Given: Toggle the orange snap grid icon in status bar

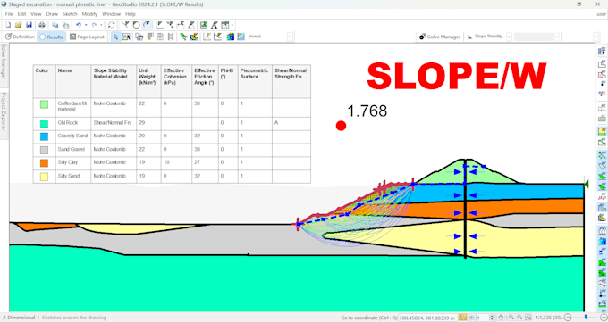Looking at the screenshot, I should point(462,318).
